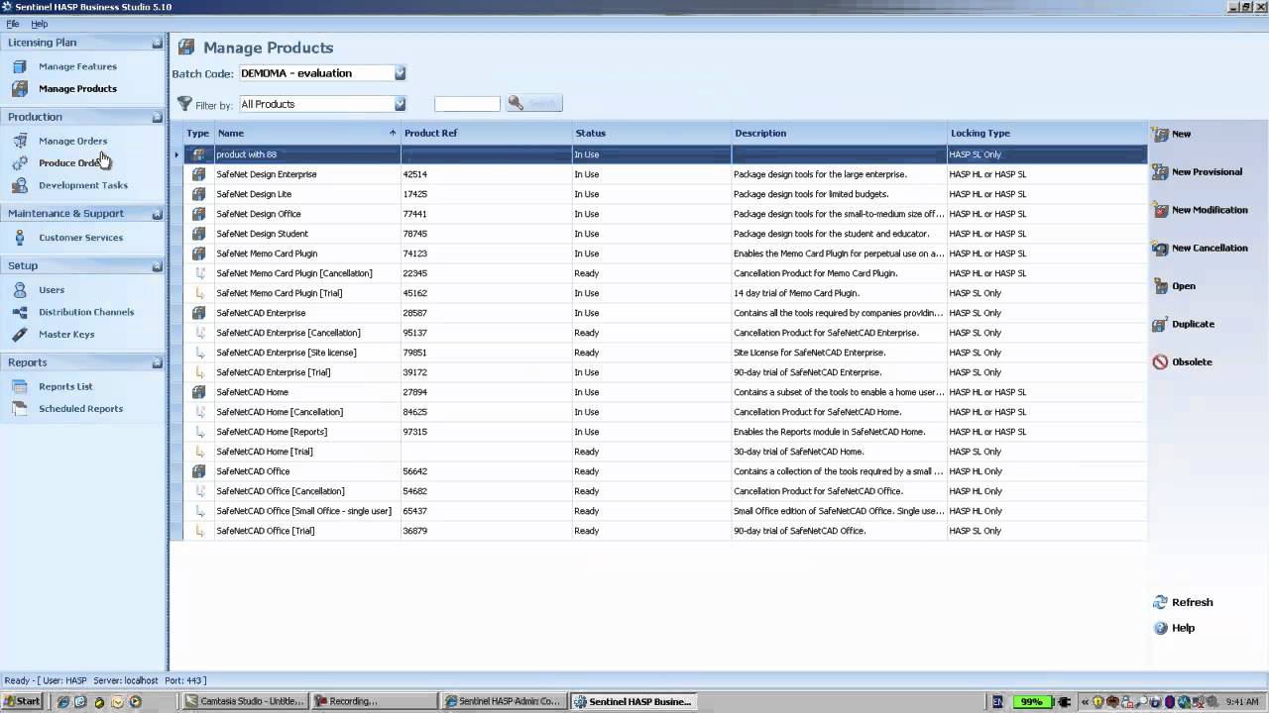Click the Customer Services sidebar icon

[20, 238]
